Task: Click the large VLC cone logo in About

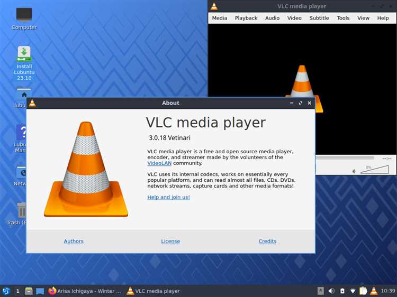Action: 86,169
